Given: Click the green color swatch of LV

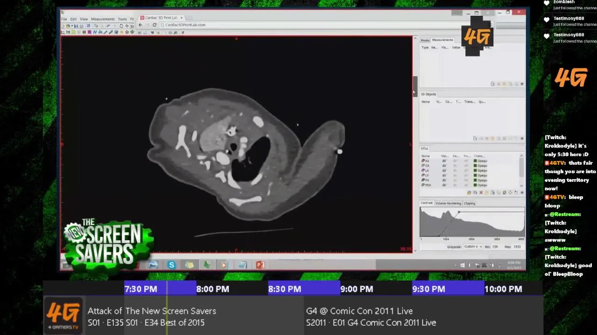Looking at the screenshot, I should [475, 175].
